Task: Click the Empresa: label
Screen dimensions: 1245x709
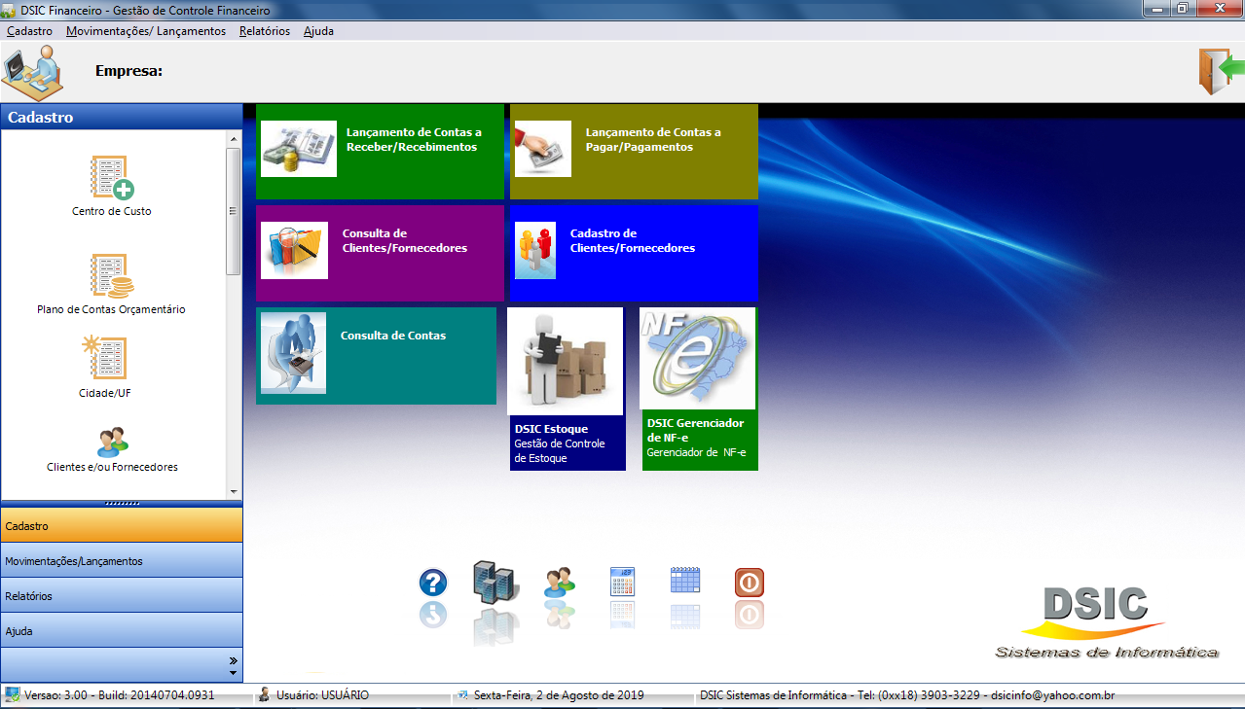Action: pos(128,70)
